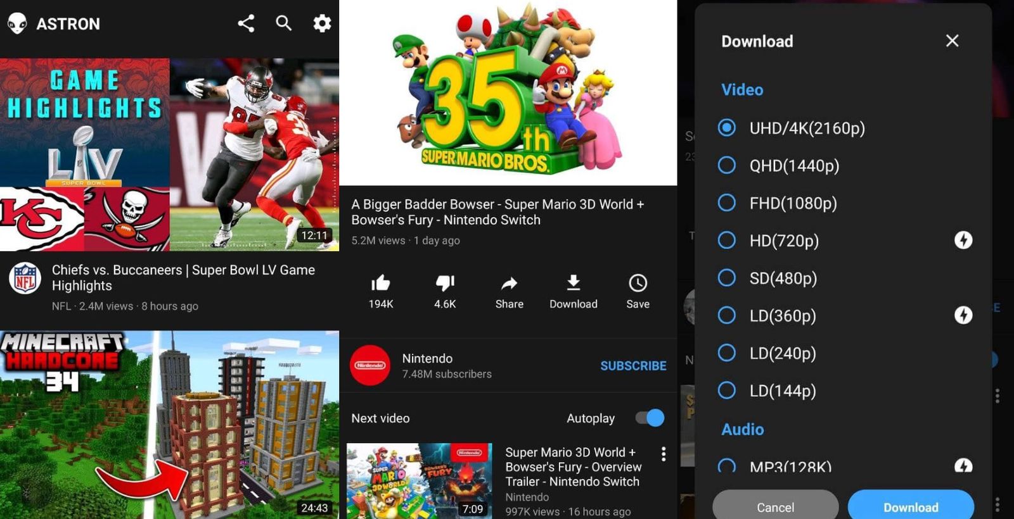This screenshot has width=1014, height=519.
Task: Play the Super Mario Bros 35th video
Action: pyautogui.click(x=508, y=92)
